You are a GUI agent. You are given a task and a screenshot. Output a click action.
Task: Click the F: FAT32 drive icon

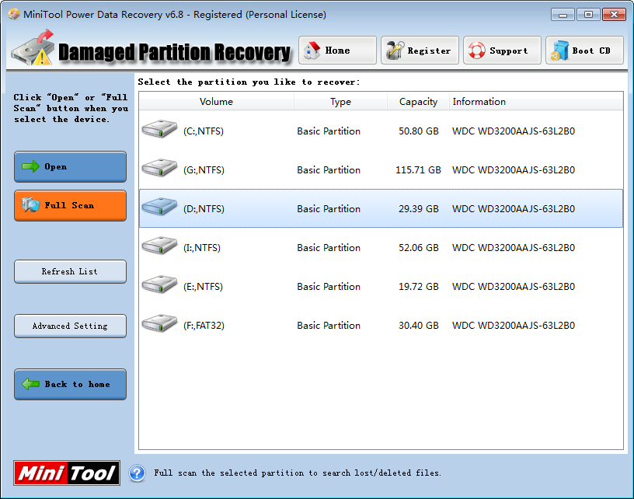(x=159, y=323)
